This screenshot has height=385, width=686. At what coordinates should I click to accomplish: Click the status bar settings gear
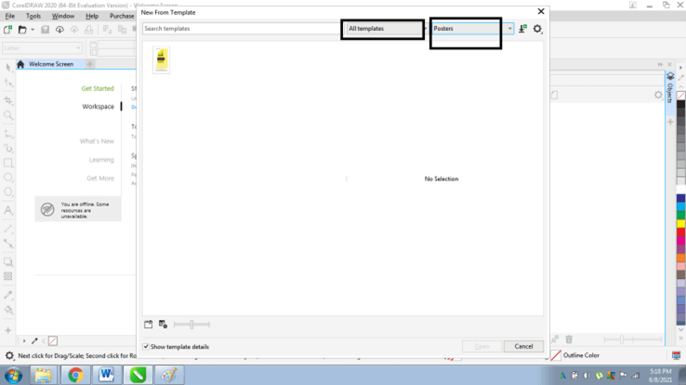[9, 355]
